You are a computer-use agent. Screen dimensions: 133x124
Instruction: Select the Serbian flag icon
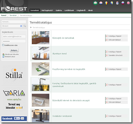tap(117, 3)
